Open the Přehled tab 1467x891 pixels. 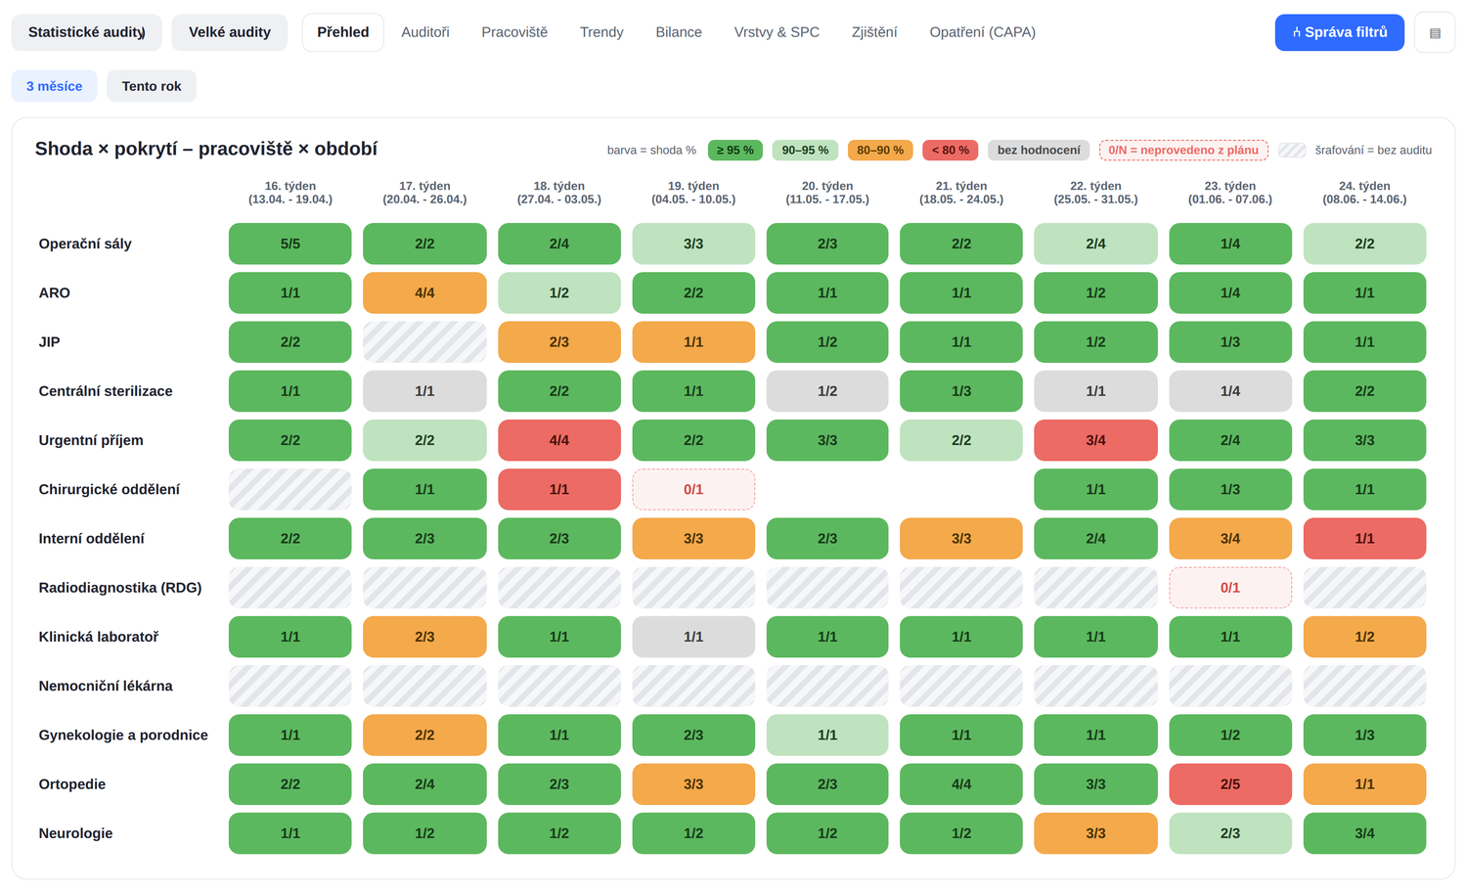(343, 32)
